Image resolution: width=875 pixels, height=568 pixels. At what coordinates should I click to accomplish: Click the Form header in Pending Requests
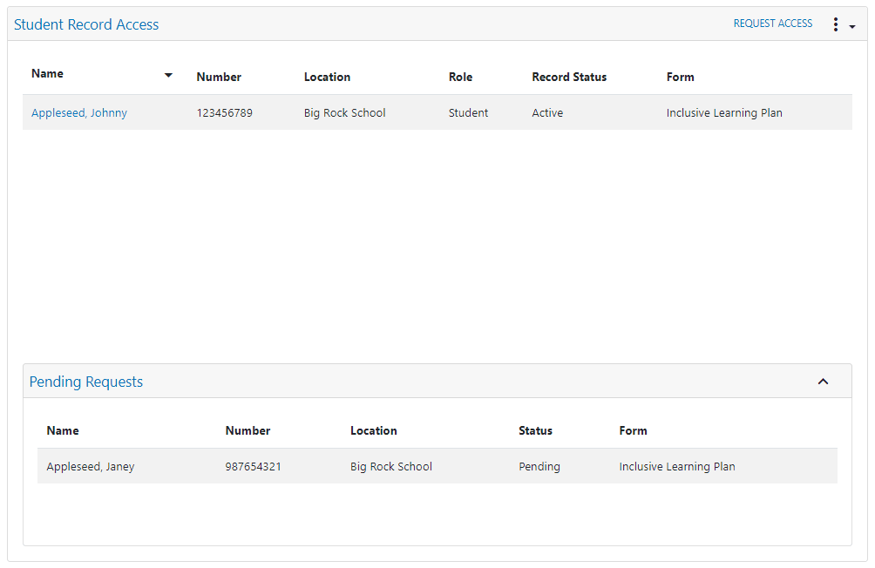tap(633, 430)
